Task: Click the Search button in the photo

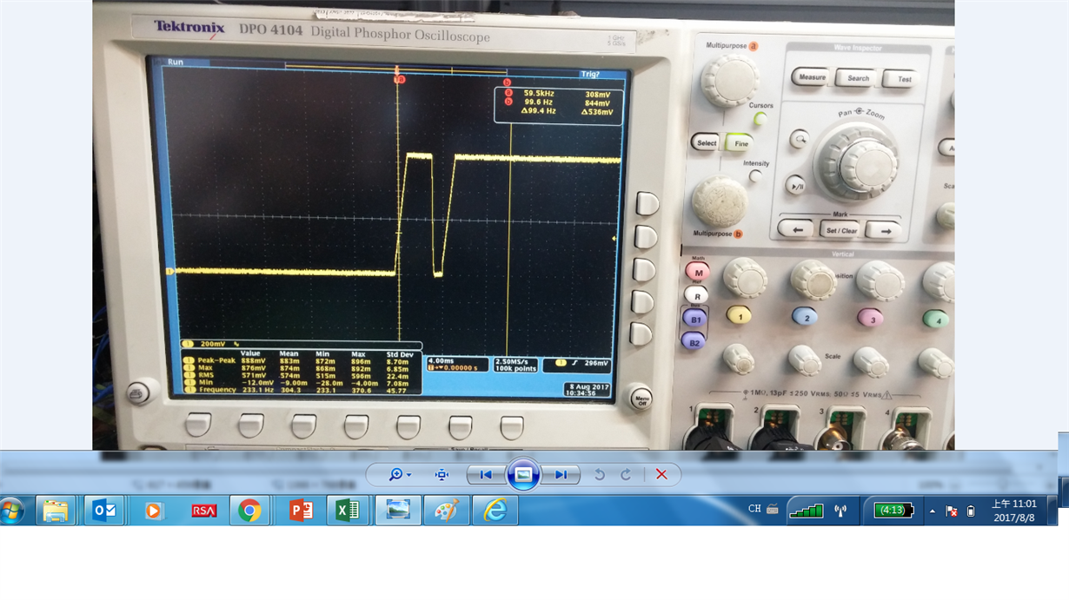Action: click(x=858, y=78)
